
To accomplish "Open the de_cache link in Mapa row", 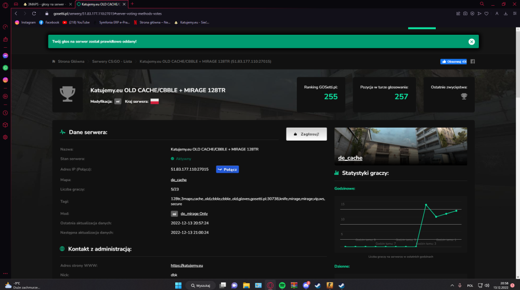I will pyautogui.click(x=179, y=180).
